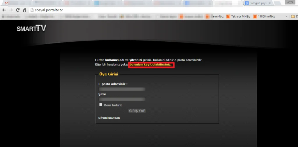Click the SmartTV logo
The height and width of the screenshot is (147, 298).
pos(31,28)
